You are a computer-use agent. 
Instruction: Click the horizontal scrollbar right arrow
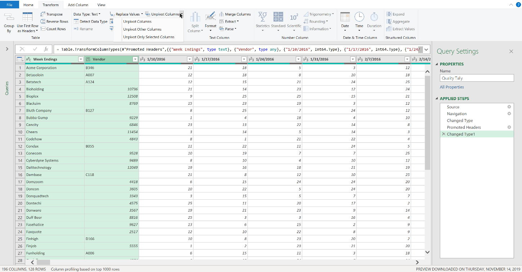point(417,262)
